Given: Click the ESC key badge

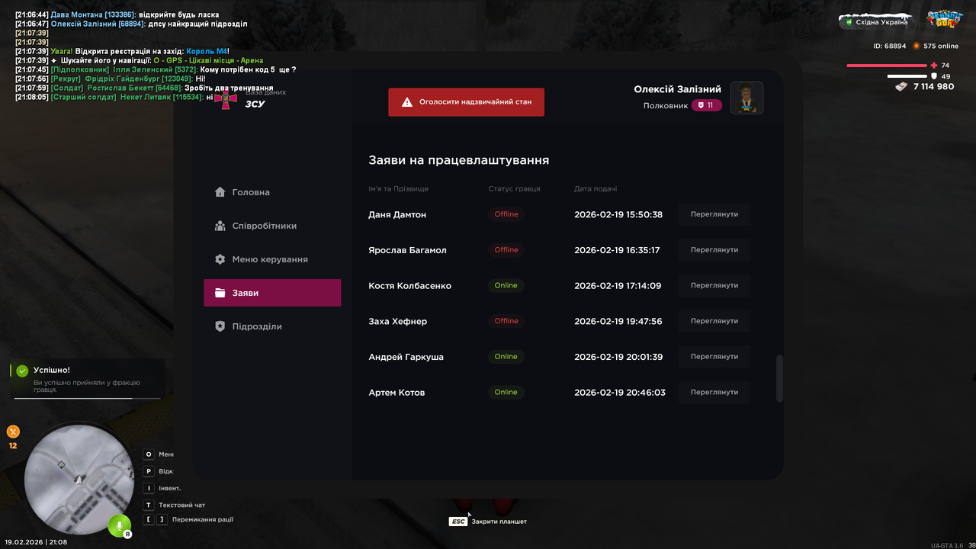Looking at the screenshot, I should click(457, 522).
